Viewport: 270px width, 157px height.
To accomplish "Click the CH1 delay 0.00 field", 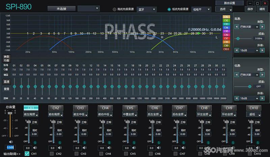I will pos(34,134).
